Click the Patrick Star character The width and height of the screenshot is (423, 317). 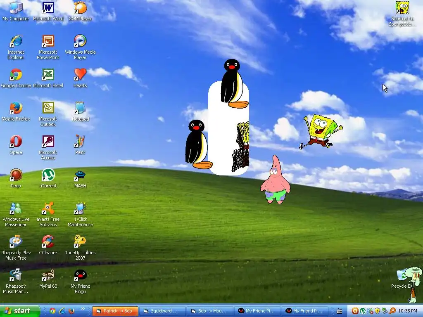tap(275, 179)
